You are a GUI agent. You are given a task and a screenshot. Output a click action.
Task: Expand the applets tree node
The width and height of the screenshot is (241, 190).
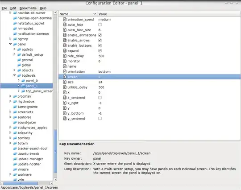(14, 49)
